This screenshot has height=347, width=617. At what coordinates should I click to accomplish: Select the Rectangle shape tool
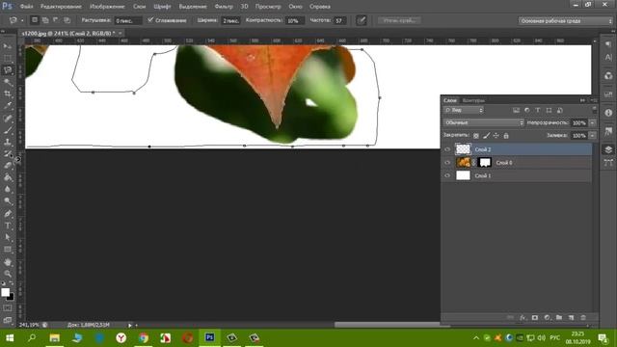[8, 250]
